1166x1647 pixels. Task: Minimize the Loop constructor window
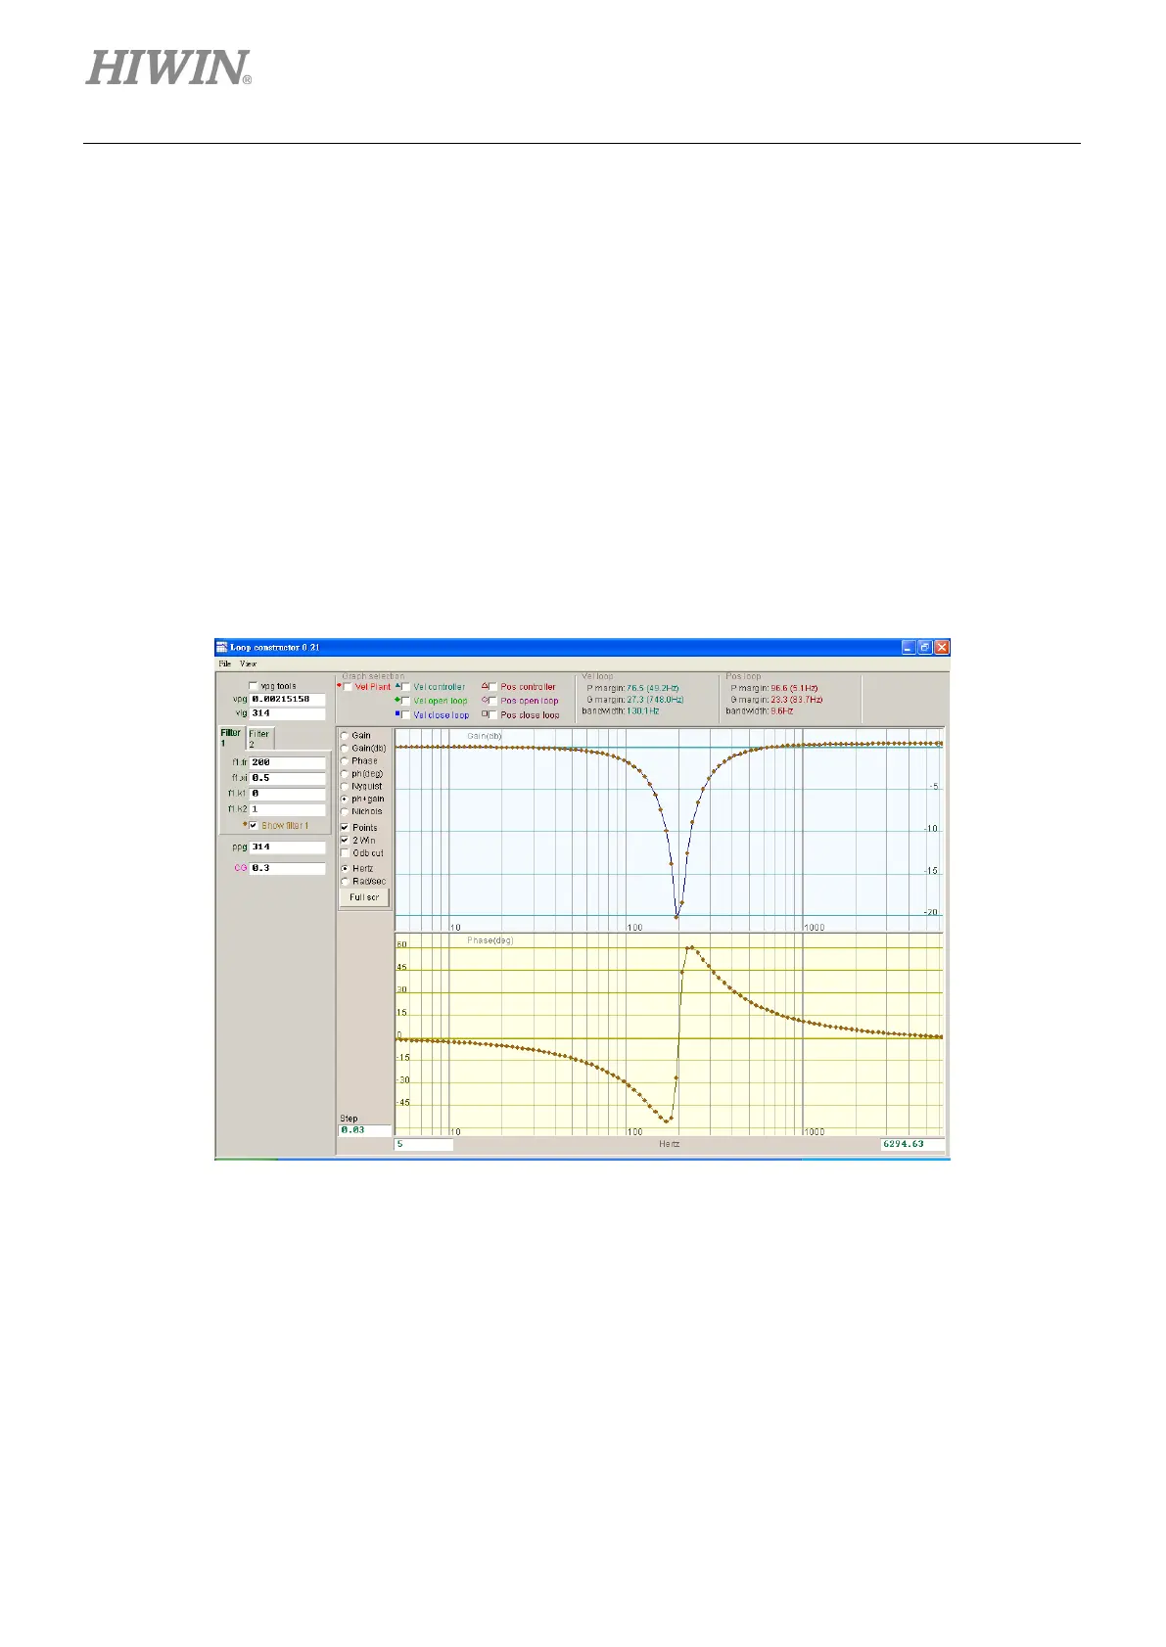coord(909,647)
